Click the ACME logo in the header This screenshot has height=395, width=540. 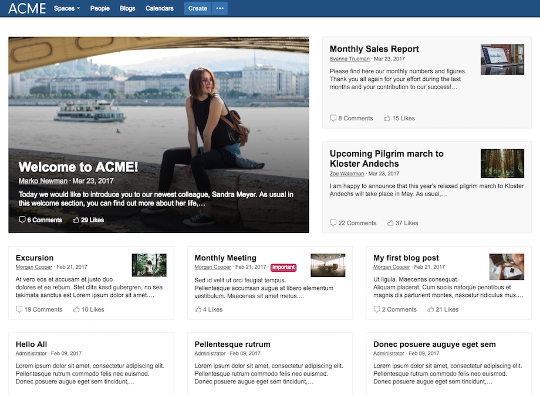(27, 8)
